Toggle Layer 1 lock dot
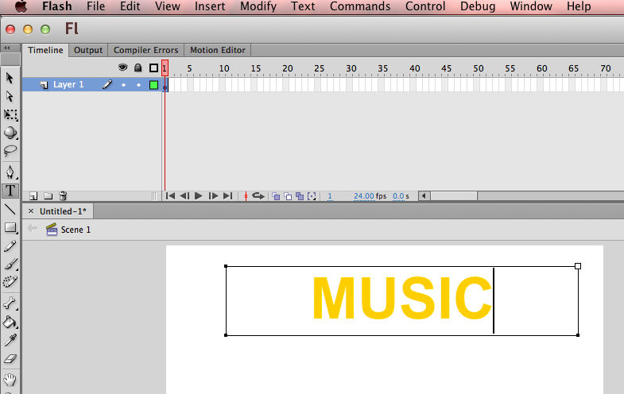624x394 pixels. click(x=138, y=85)
